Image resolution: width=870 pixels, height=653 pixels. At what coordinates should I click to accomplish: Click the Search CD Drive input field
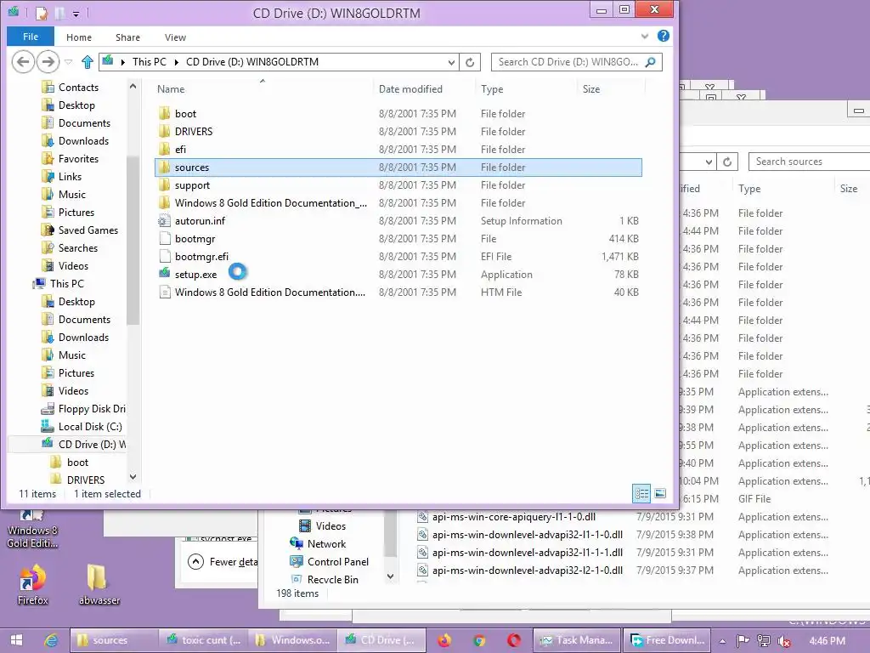pyautogui.click(x=568, y=61)
